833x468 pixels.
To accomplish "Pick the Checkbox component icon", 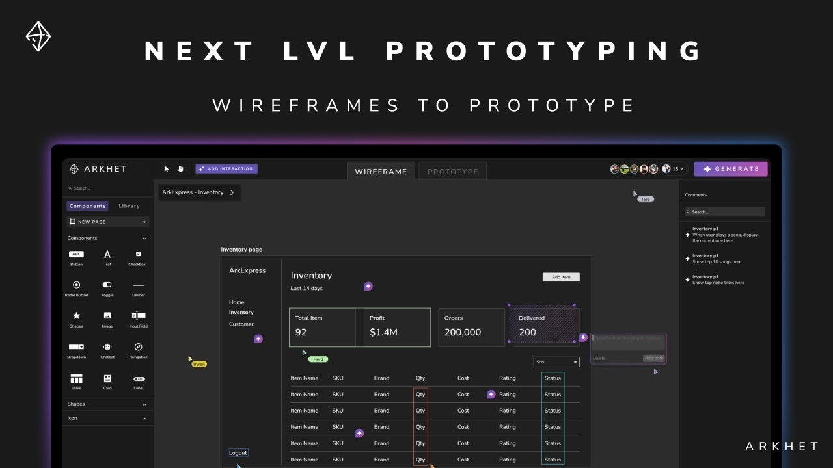I will tap(138, 254).
